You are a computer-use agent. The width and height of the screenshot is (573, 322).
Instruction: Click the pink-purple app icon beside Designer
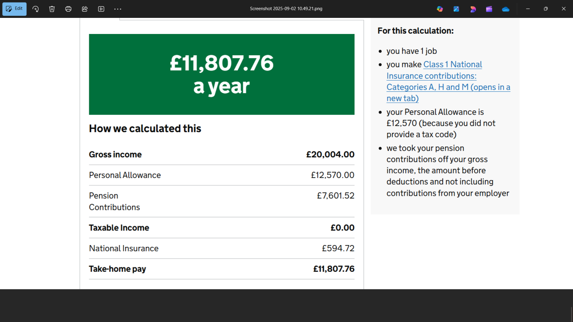point(473,9)
